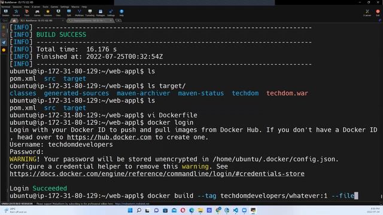This screenshot has width=383, height=215.
Task: Open the Tools menu in menu bar
Action: [x=45, y=7]
